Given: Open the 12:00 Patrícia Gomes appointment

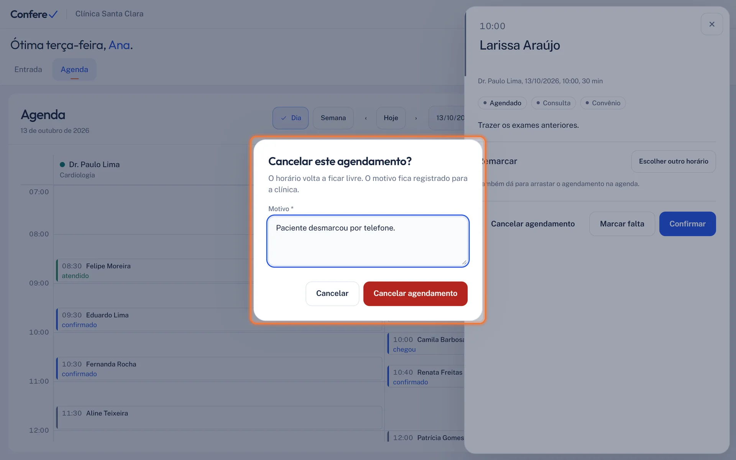Looking at the screenshot, I should 426,437.
